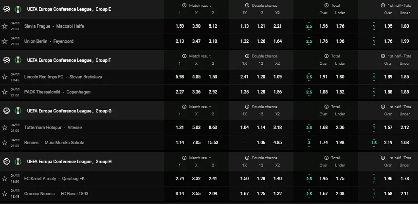
Task: Raise 1st half total line for Union Berlin match
Action: [374, 37]
